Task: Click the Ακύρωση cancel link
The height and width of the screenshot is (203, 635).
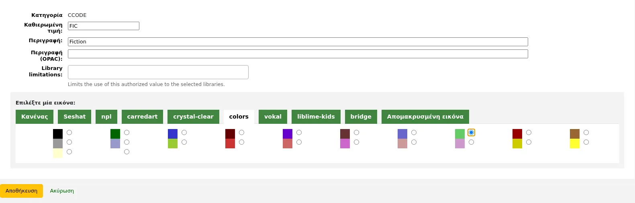Action: pos(62,191)
